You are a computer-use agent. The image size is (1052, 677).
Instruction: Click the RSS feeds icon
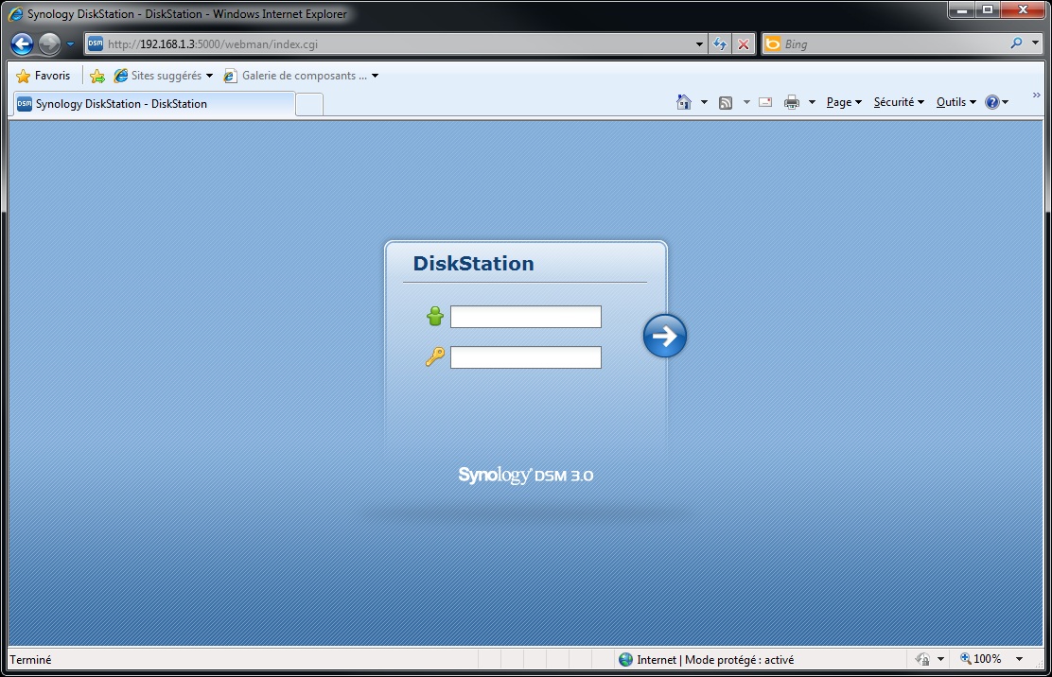click(726, 102)
